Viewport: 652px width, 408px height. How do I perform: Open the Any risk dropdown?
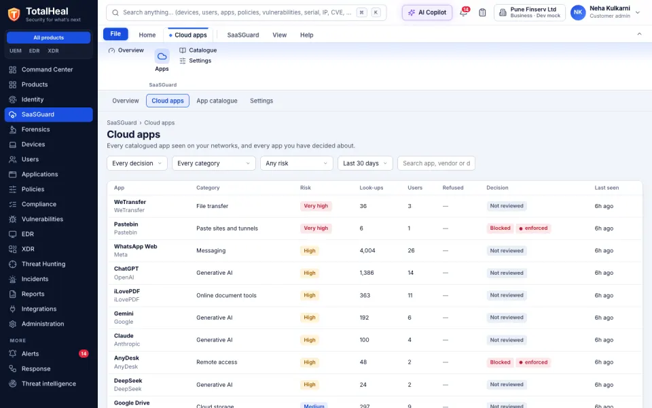coord(297,163)
